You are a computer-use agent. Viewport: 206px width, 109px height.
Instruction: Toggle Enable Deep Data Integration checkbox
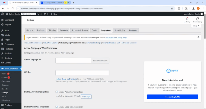click(57, 107)
